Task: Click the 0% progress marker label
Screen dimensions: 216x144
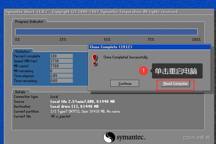Action: click(18, 39)
